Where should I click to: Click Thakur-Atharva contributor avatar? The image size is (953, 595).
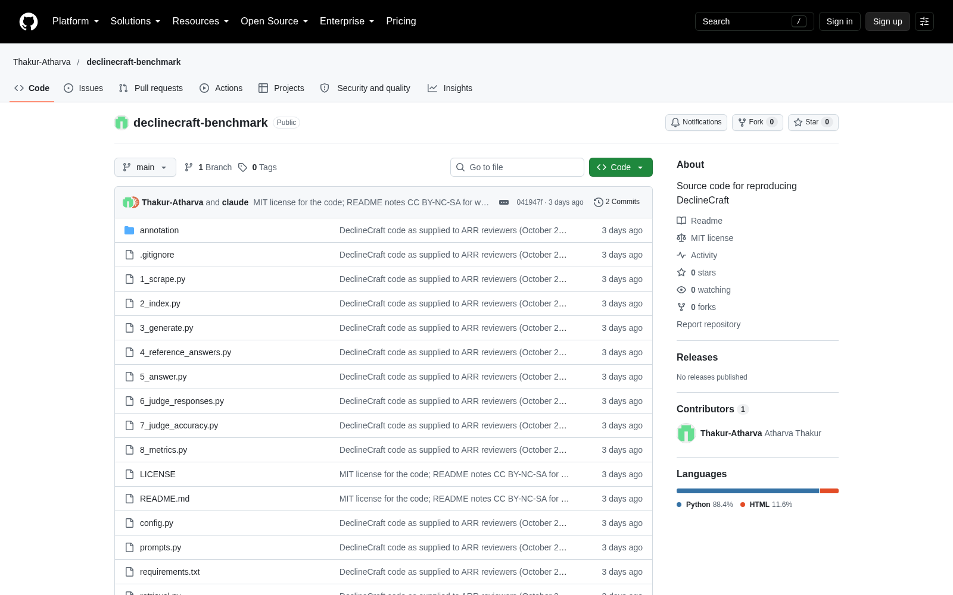pyautogui.click(x=686, y=433)
